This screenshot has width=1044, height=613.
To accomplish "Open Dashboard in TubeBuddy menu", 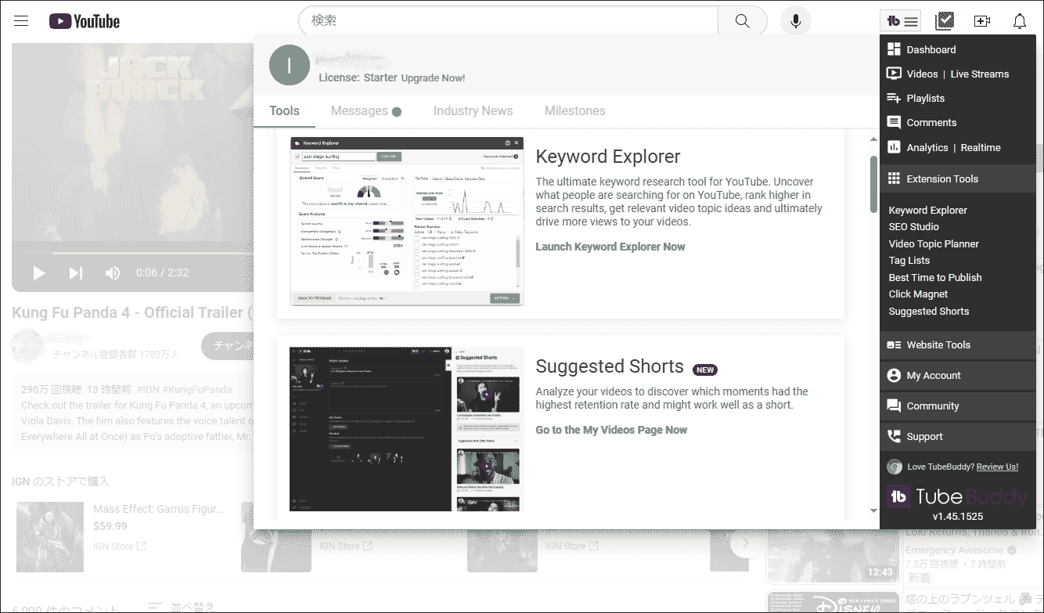I will [931, 49].
